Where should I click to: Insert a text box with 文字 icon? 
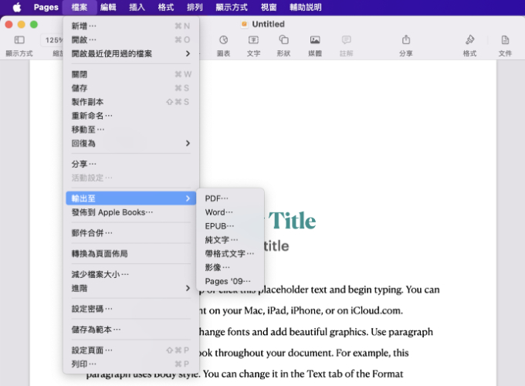(x=253, y=40)
